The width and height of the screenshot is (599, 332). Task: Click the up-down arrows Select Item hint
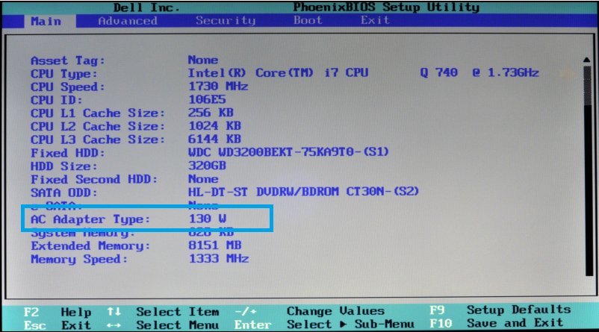[x=163, y=312]
